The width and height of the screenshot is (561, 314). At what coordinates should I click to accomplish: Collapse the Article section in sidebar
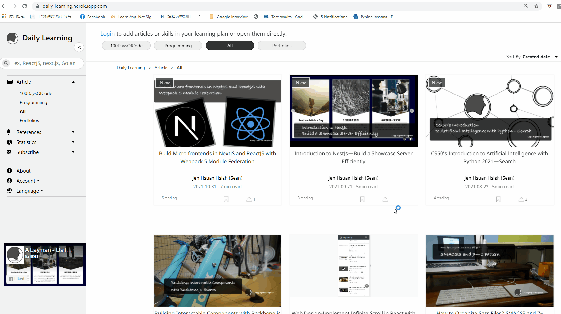[73, 82]
